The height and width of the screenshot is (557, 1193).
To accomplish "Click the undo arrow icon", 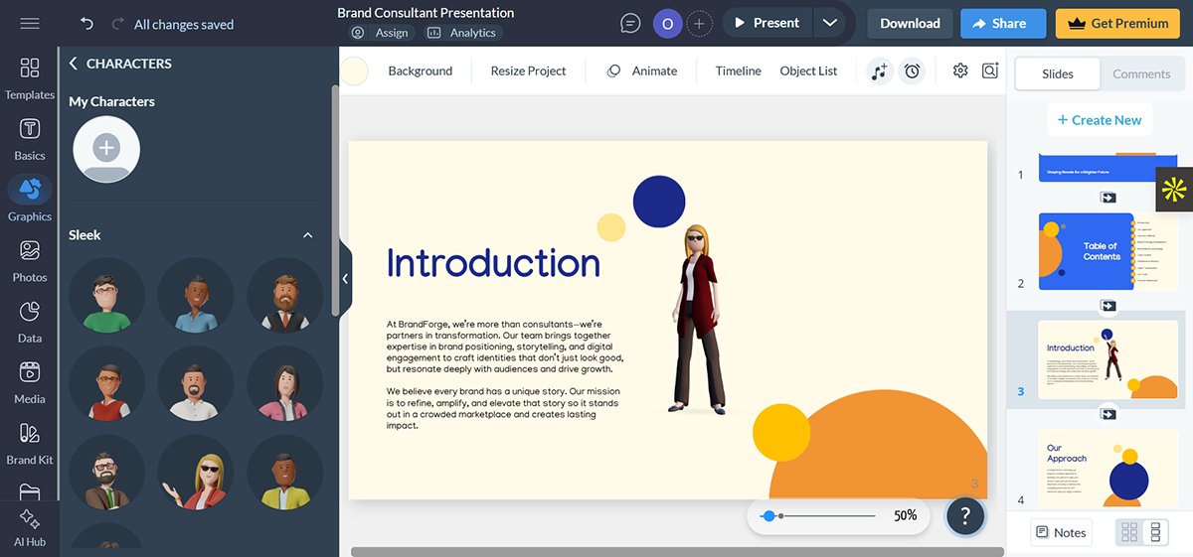I will (86, 24).
